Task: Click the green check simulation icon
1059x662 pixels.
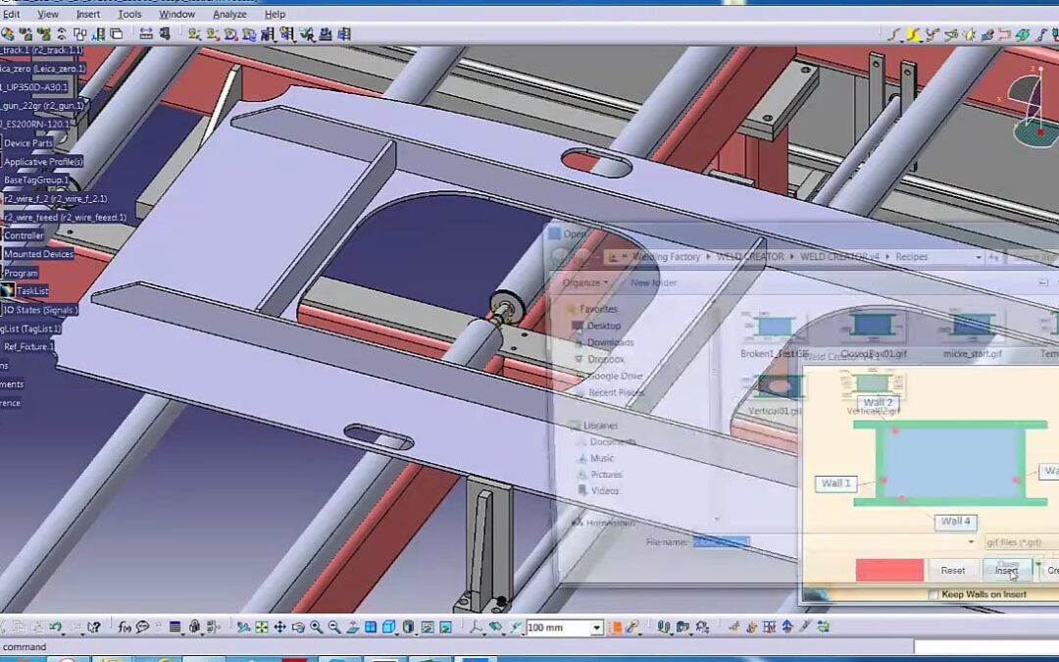Action: (307, 33)
